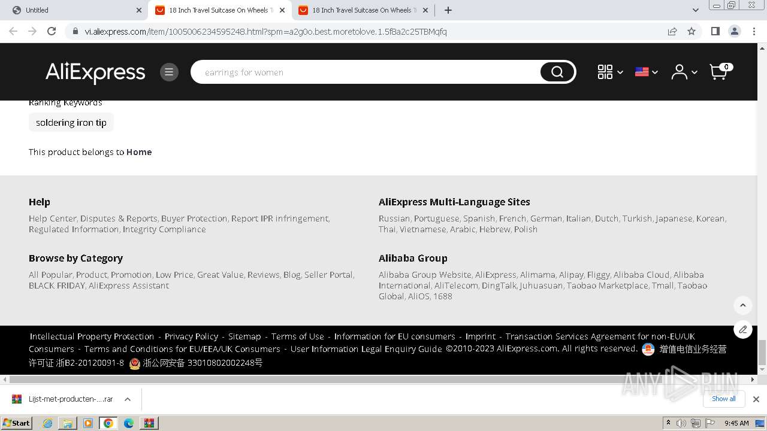Screen dimensions: 767x431
Task: Open the account profile dropdown
Action: pos(684,72)
